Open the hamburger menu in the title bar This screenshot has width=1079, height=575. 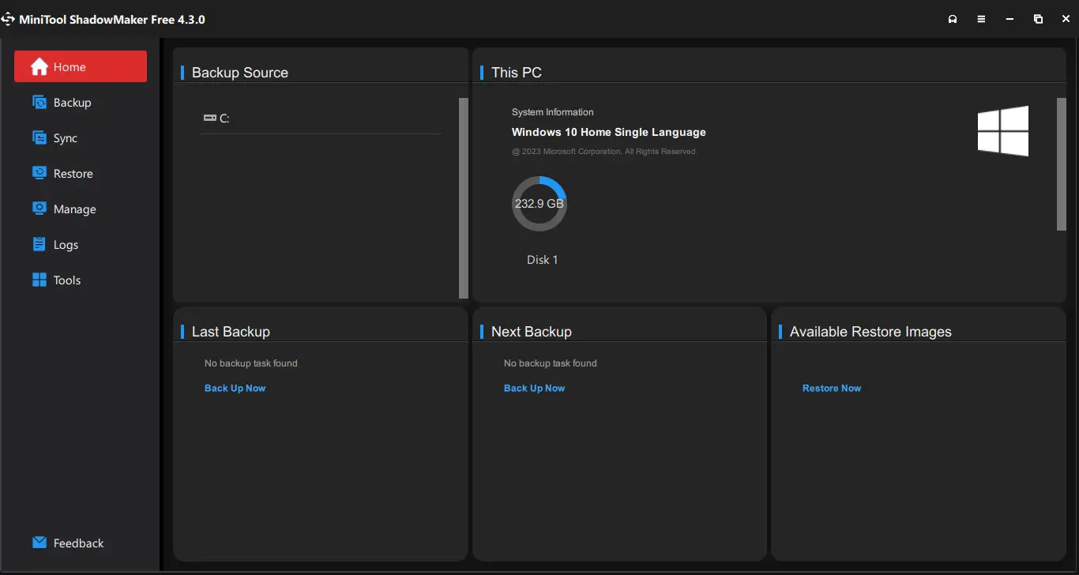coord(981,18)
